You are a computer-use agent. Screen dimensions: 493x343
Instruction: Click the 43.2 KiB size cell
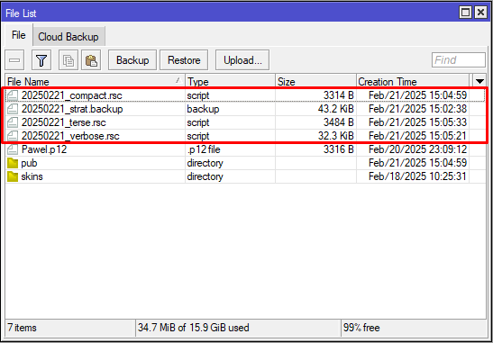[336, 109]
